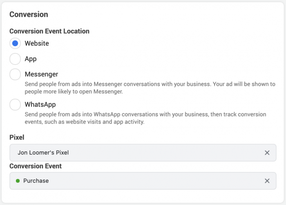
Task: Click the Website label text
Action: [x=37, y=43]
